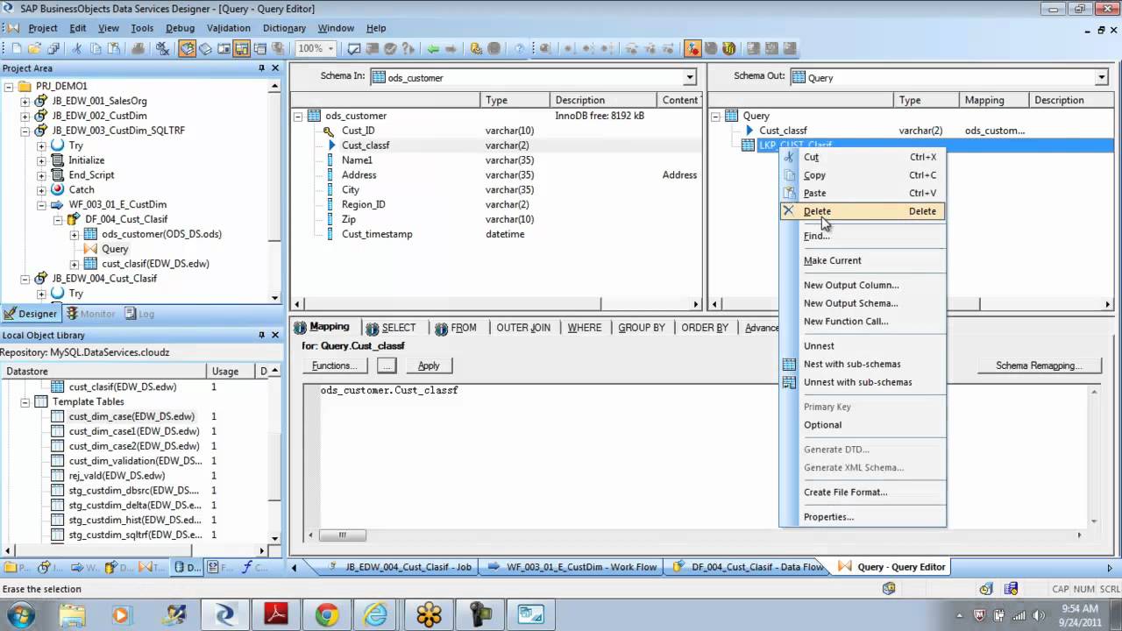Toggle the Project Area auto-hide pin
1122x631 pixels.
(261, 67)
